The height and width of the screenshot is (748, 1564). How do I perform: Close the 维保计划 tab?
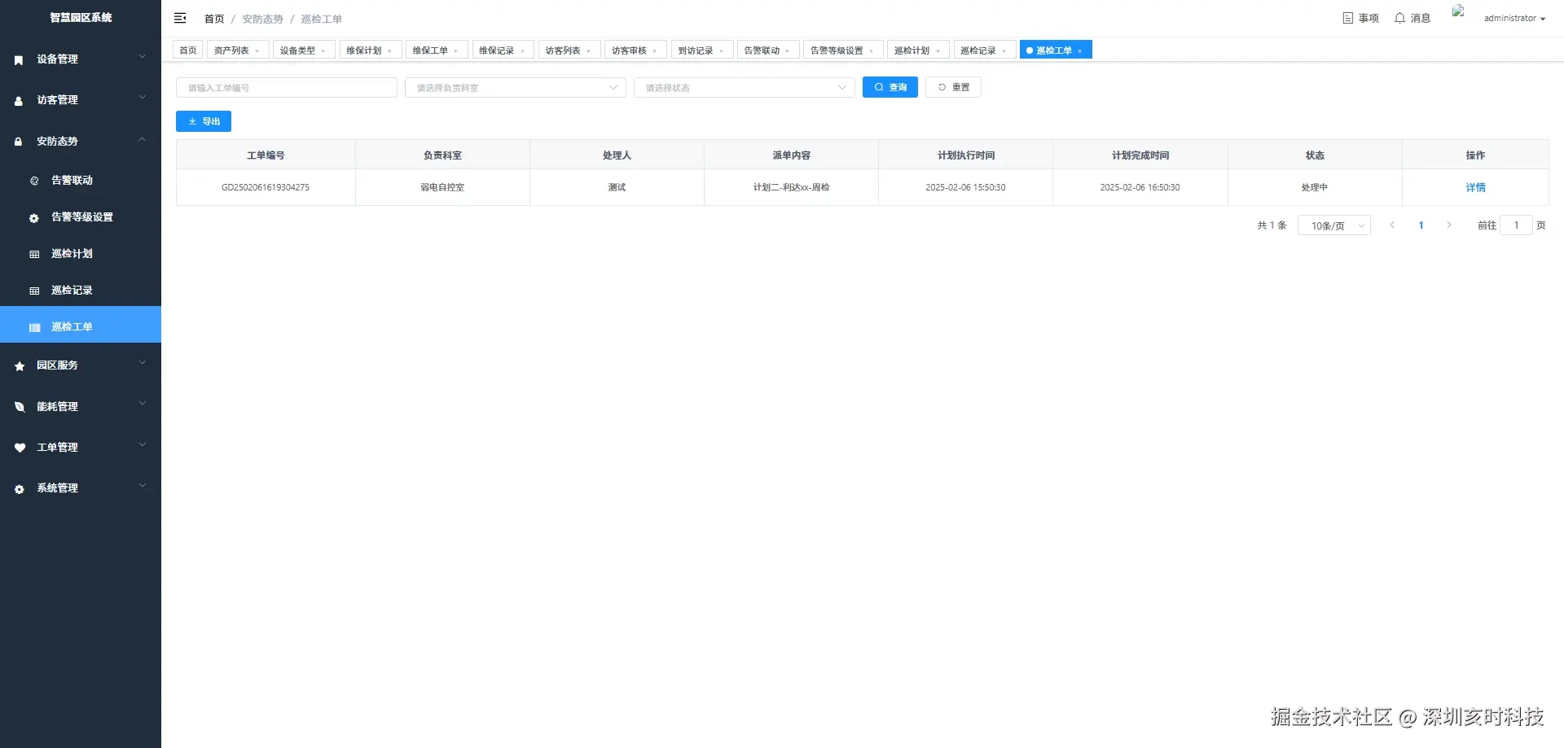tap(389, 50)
